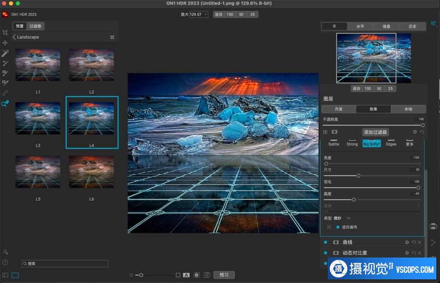Click the ON1 HDR 2023 app logo
The image size is (440, 283).
[5, 14]
